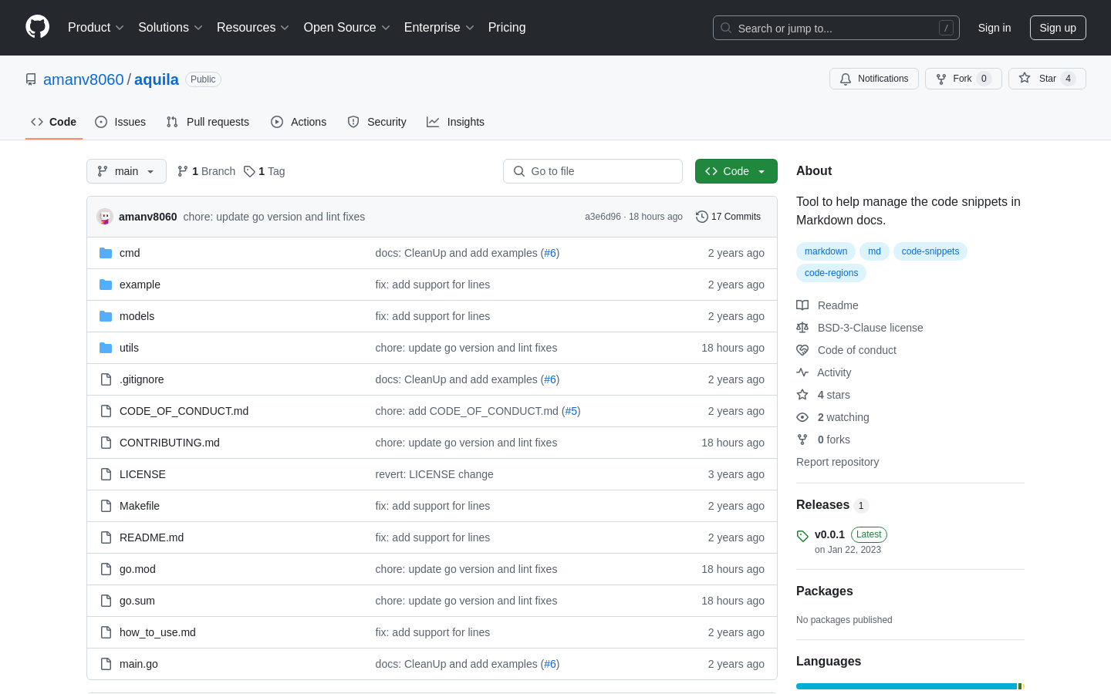Open the v0.0.1 release
The width and height of the screenshot is (1111, 694).
[x=829, y=534]
